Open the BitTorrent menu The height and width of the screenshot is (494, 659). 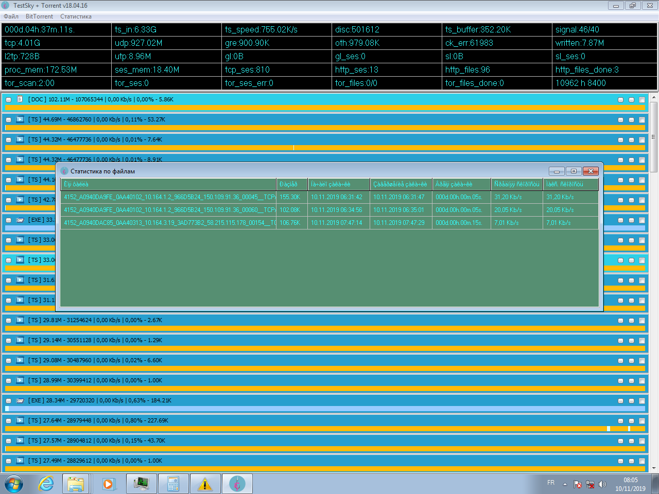[x=39, y=16]
